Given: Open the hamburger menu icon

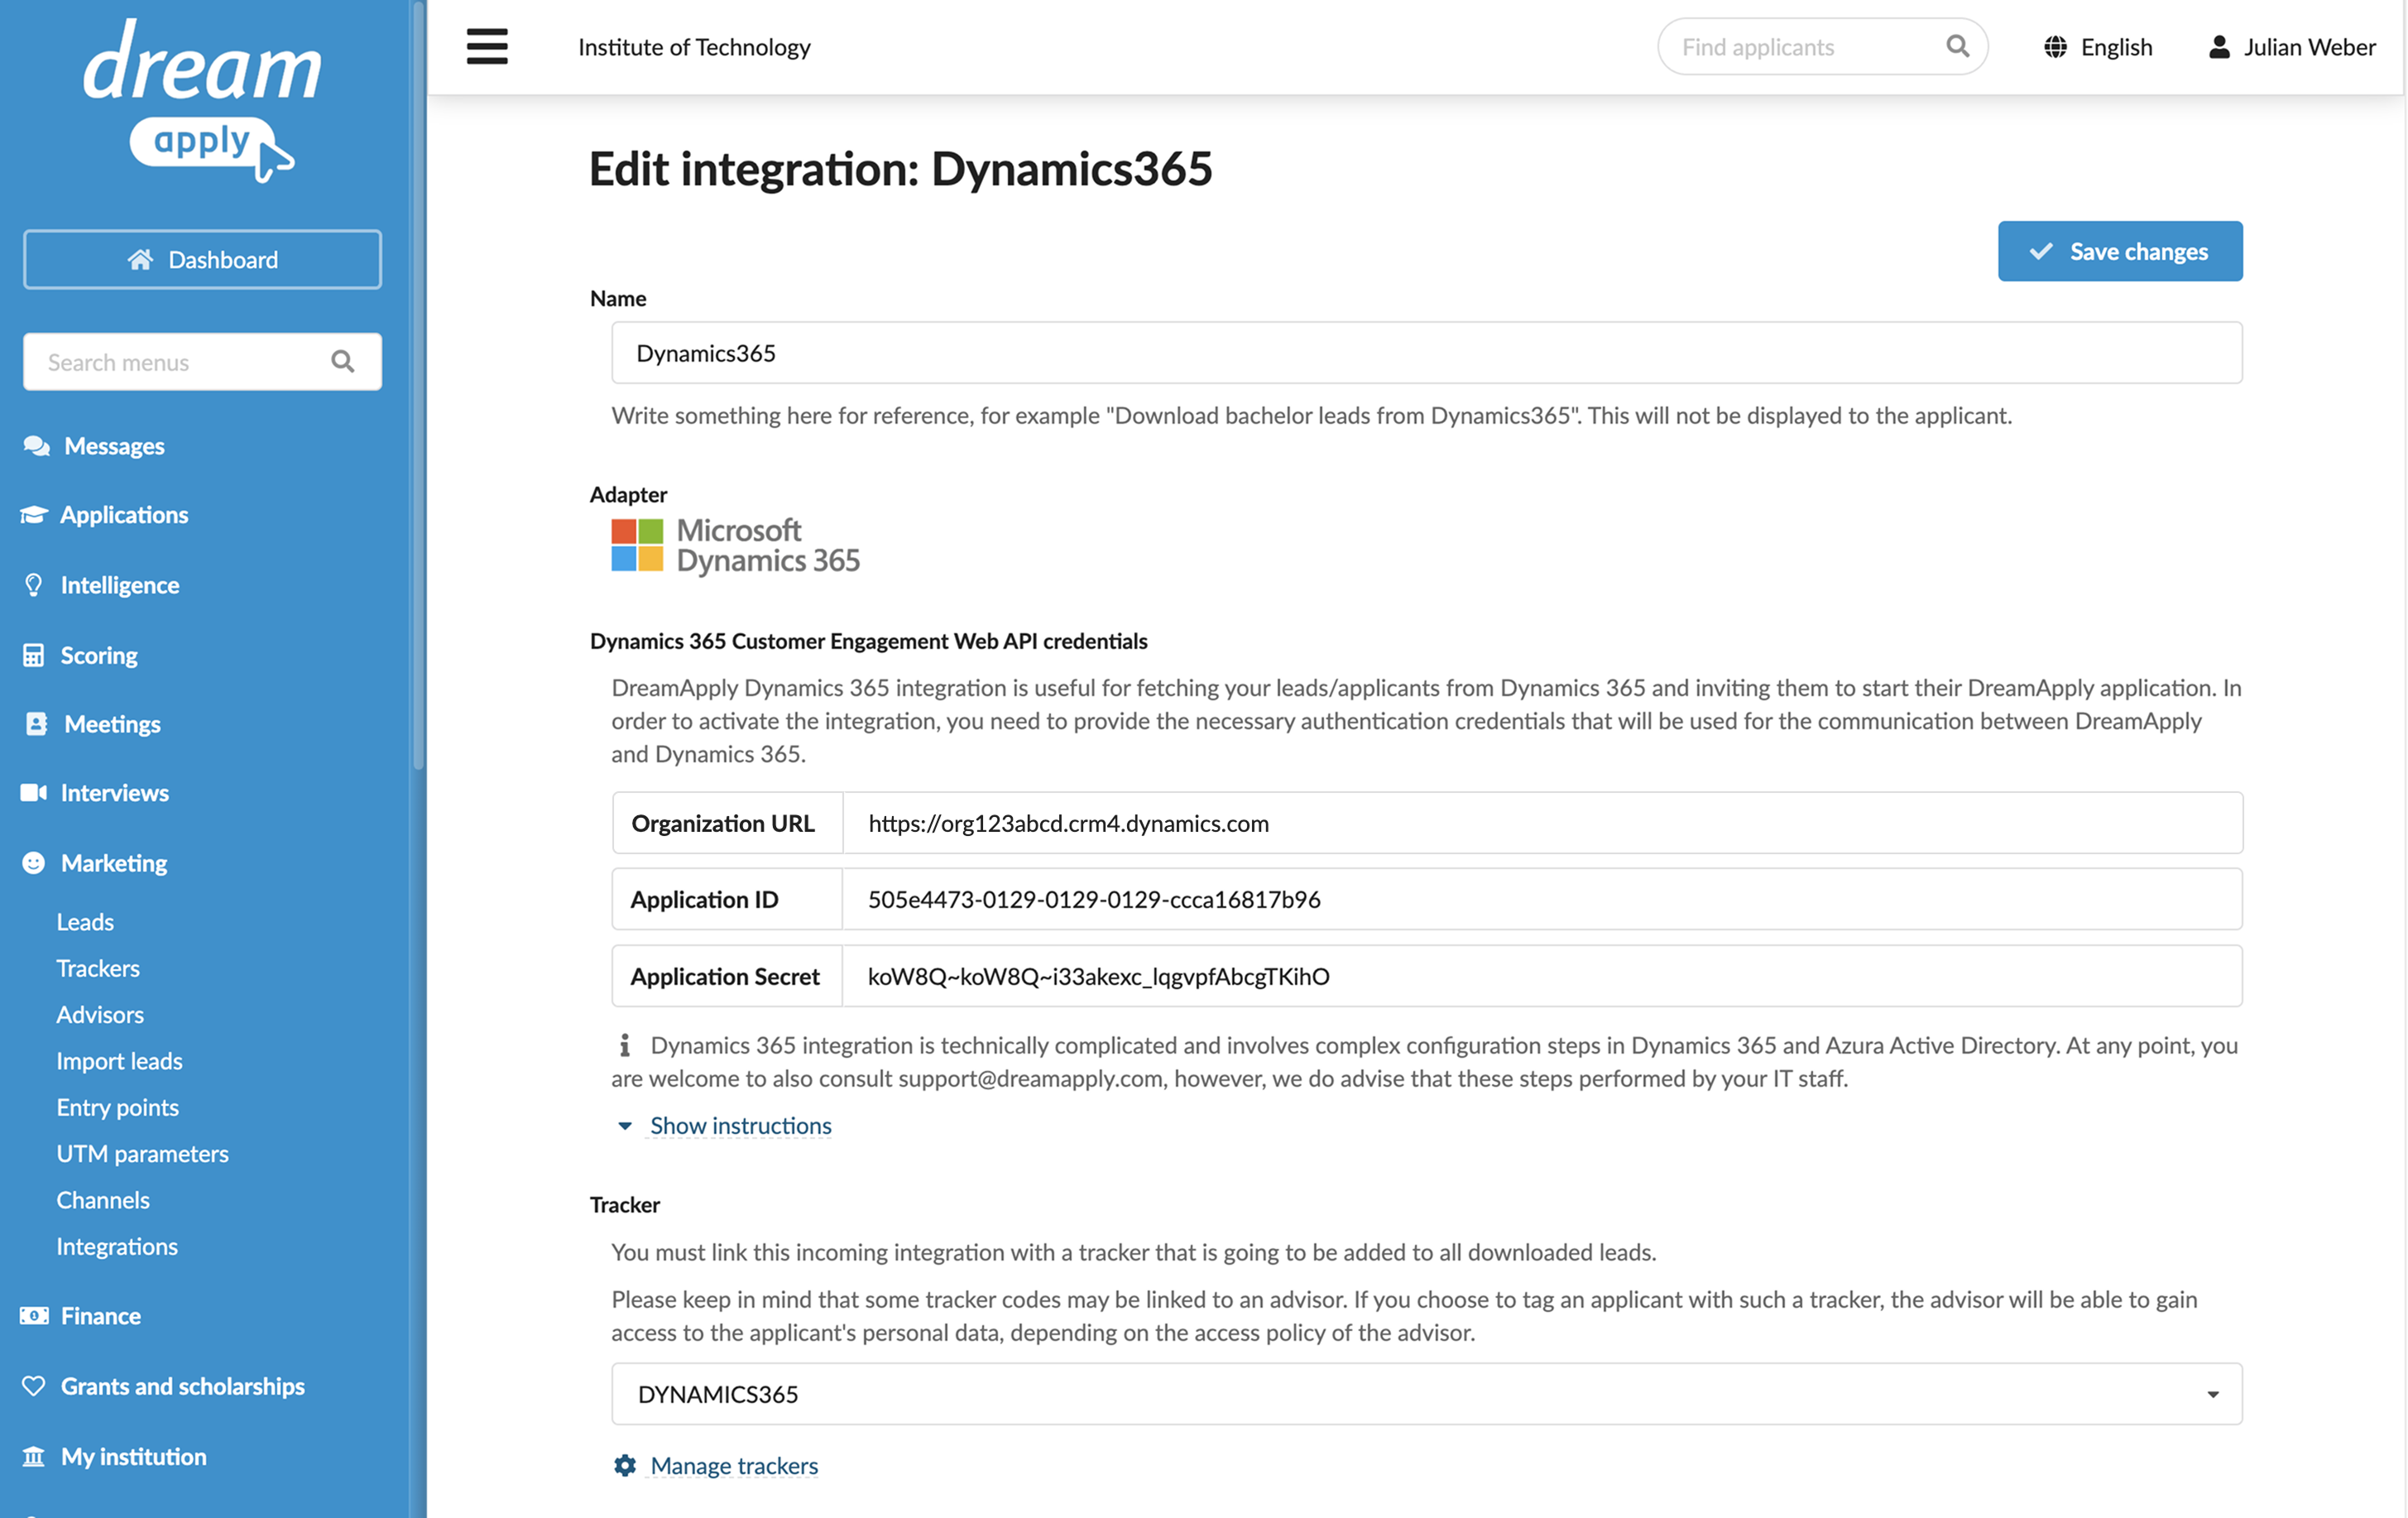Looking at the screenshot, I should pos(487,46).
